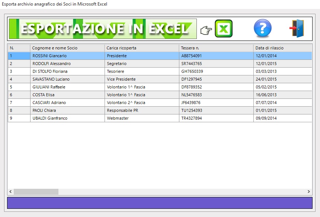Click the horizontal scrollbar thumb

tap(36, 191)
